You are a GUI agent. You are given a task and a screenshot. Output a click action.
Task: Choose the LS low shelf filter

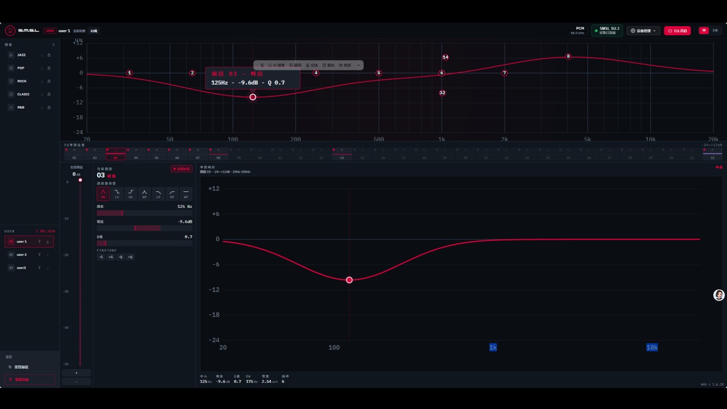[x=117, y=194]
